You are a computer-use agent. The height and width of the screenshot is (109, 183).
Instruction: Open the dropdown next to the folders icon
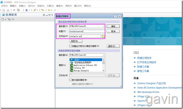tap(5, 20)
